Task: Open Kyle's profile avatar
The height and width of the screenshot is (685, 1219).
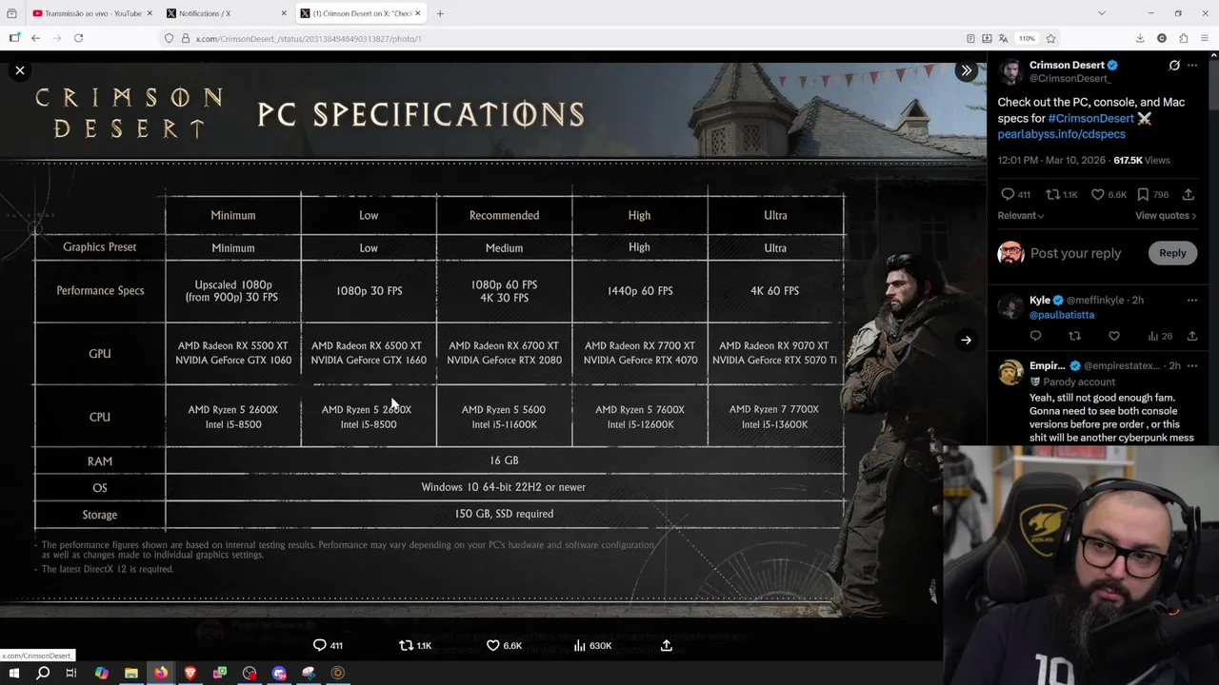Action: 1010,306
